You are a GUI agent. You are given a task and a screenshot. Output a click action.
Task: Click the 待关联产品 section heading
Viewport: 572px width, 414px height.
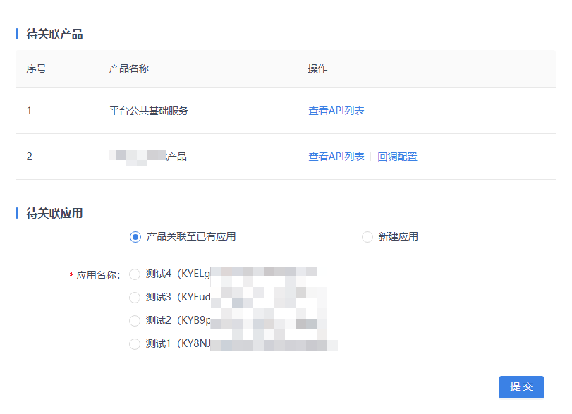[x=55, y=35]
